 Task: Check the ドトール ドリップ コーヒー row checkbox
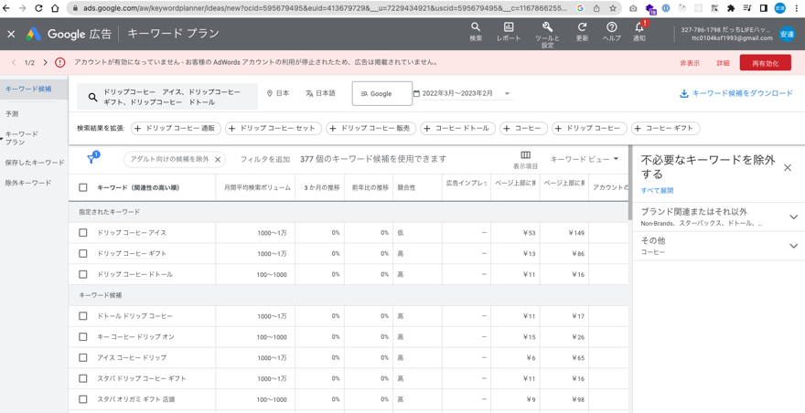(x=83, y=316)
